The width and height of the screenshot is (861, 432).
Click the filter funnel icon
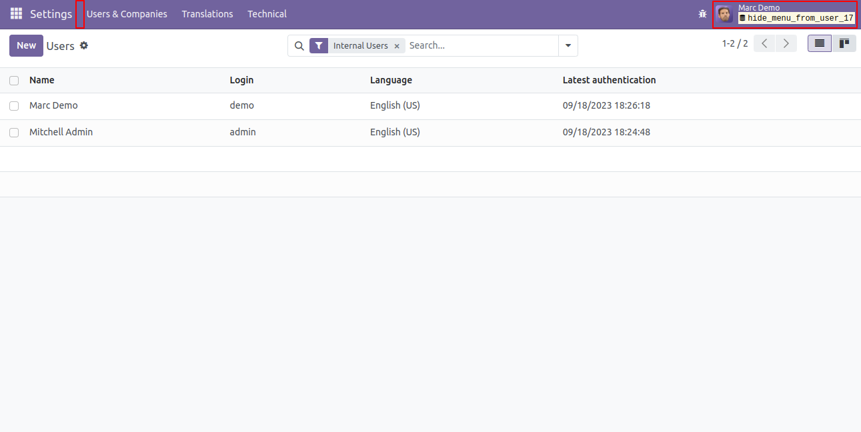coord(319,46)
